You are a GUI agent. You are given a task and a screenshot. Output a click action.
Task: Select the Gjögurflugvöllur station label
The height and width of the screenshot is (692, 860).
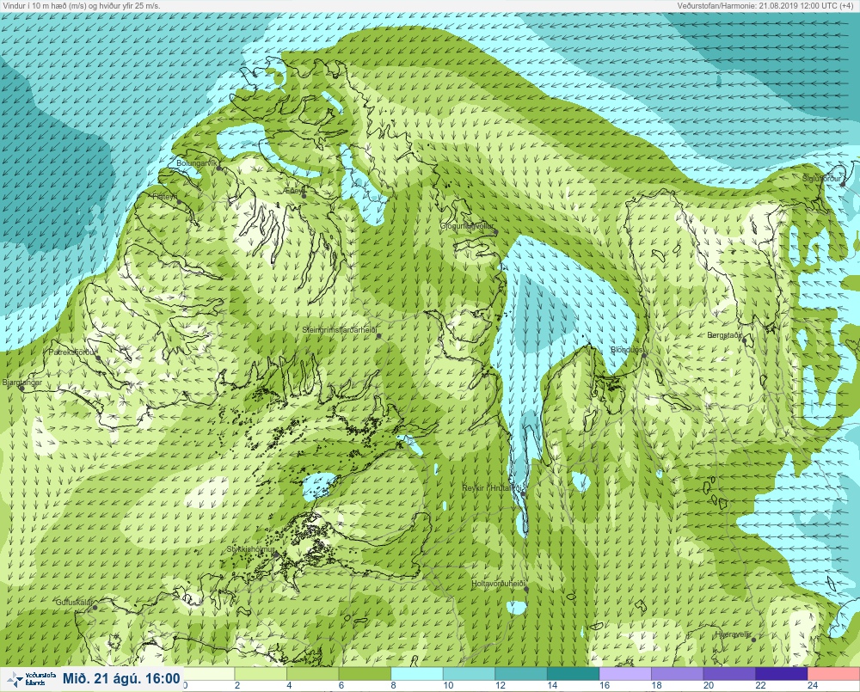(x=467, y=226)
